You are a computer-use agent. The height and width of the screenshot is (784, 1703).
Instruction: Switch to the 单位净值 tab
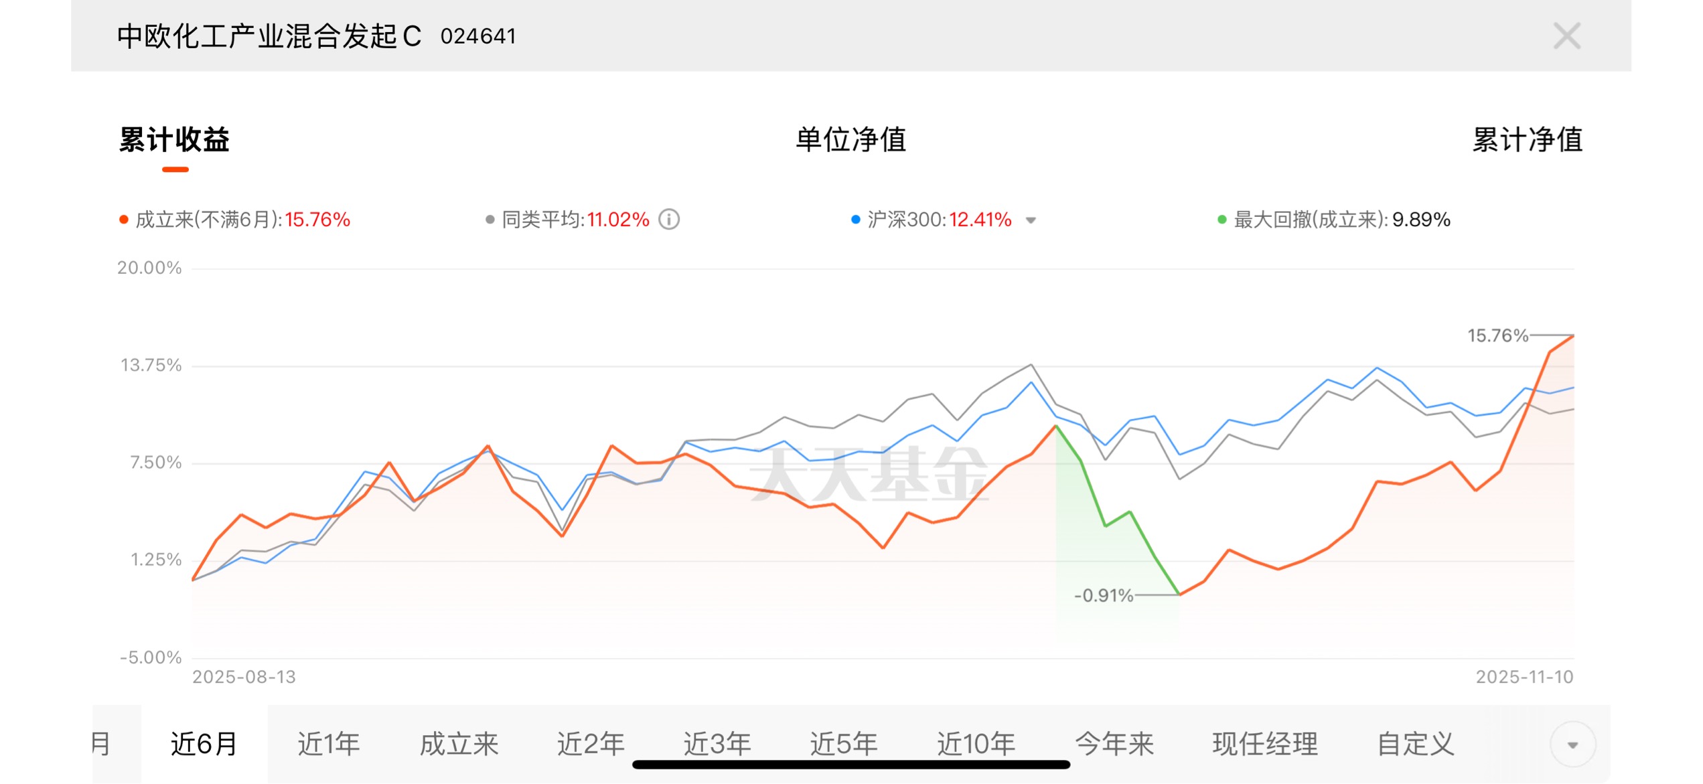pyautogui.click(x=850, y=140)
